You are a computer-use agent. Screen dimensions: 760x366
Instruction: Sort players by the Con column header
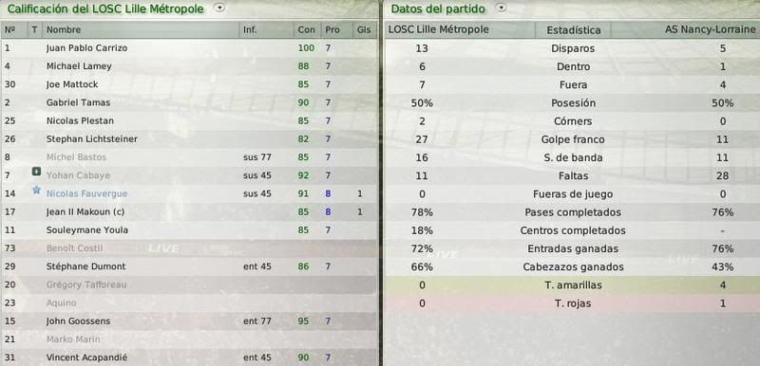coord(306,29)
